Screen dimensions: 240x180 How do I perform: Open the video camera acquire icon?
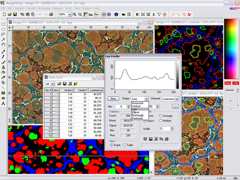coord(124,14)
